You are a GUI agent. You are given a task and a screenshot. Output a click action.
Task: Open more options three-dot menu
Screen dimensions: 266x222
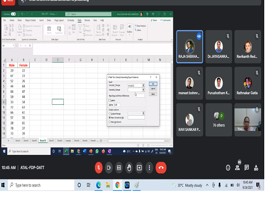[x=149, y=168]
